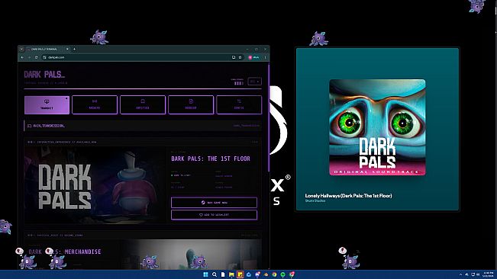This screenshot has width=497, height=279.
Task: Reload the darkpals.com page
Action: (36, 57)
